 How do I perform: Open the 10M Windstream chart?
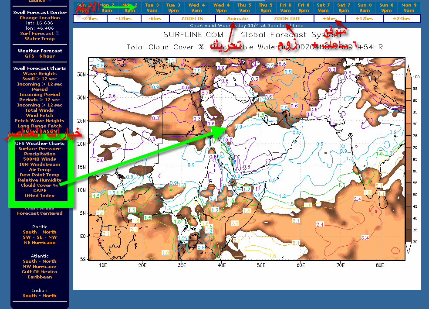[x=40, y=164]
